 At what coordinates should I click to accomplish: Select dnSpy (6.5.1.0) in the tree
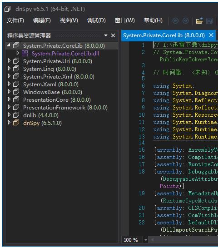pyautogui.click(x=42, y=123)
